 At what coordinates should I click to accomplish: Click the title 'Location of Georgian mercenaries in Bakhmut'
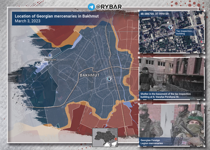57,16
